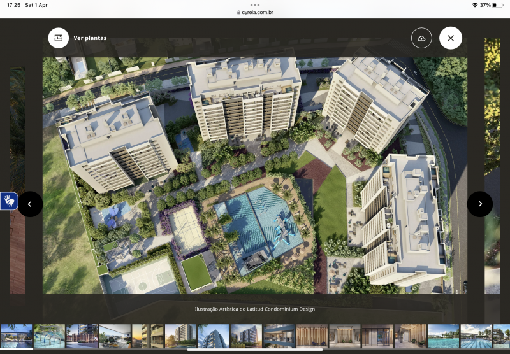Click the aerial condominium illustration
510x354 pixels.
tap(255, 176)
